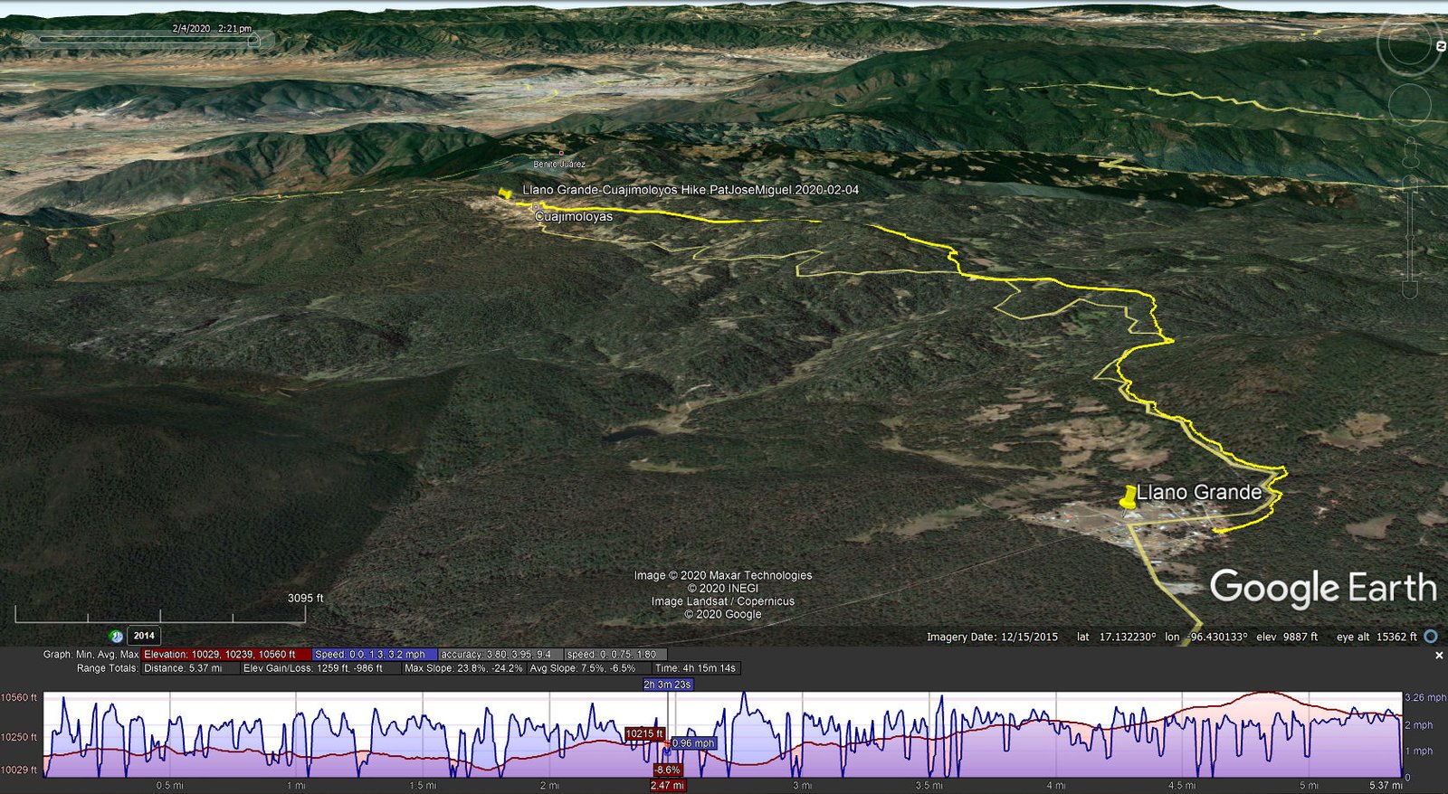Close the elevation profile panel
The image size is (1448, 794).
tap(1439, 656)
